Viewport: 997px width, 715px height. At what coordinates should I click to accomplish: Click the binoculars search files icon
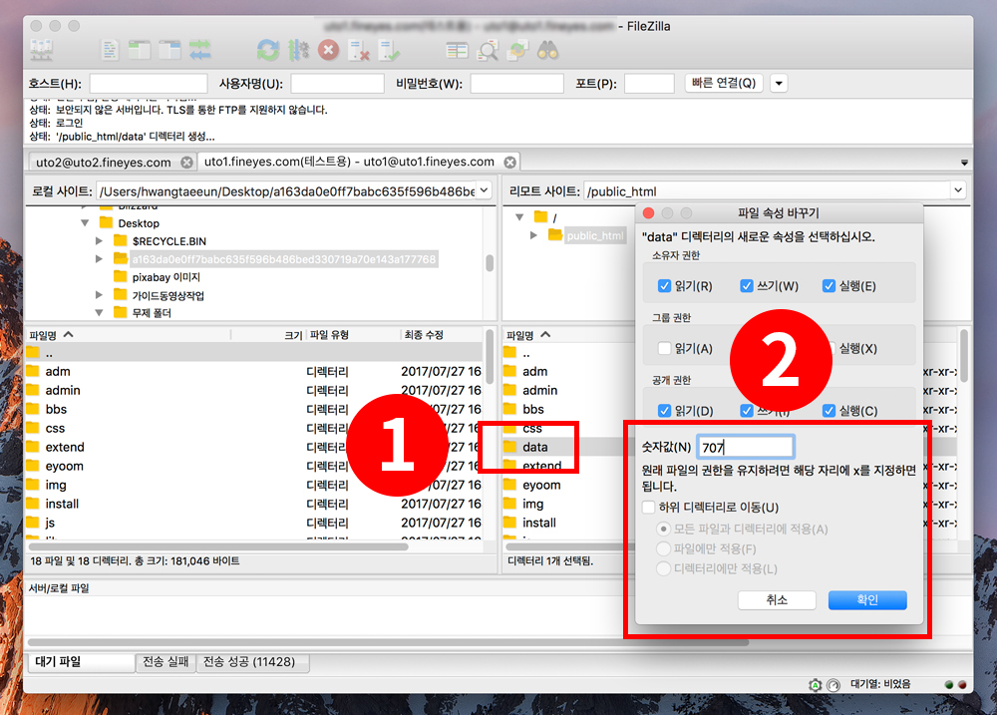pyautogui.click(x=547, y=49)
